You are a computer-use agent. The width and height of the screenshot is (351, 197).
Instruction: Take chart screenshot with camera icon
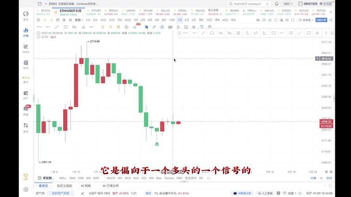tap(264, 20)
